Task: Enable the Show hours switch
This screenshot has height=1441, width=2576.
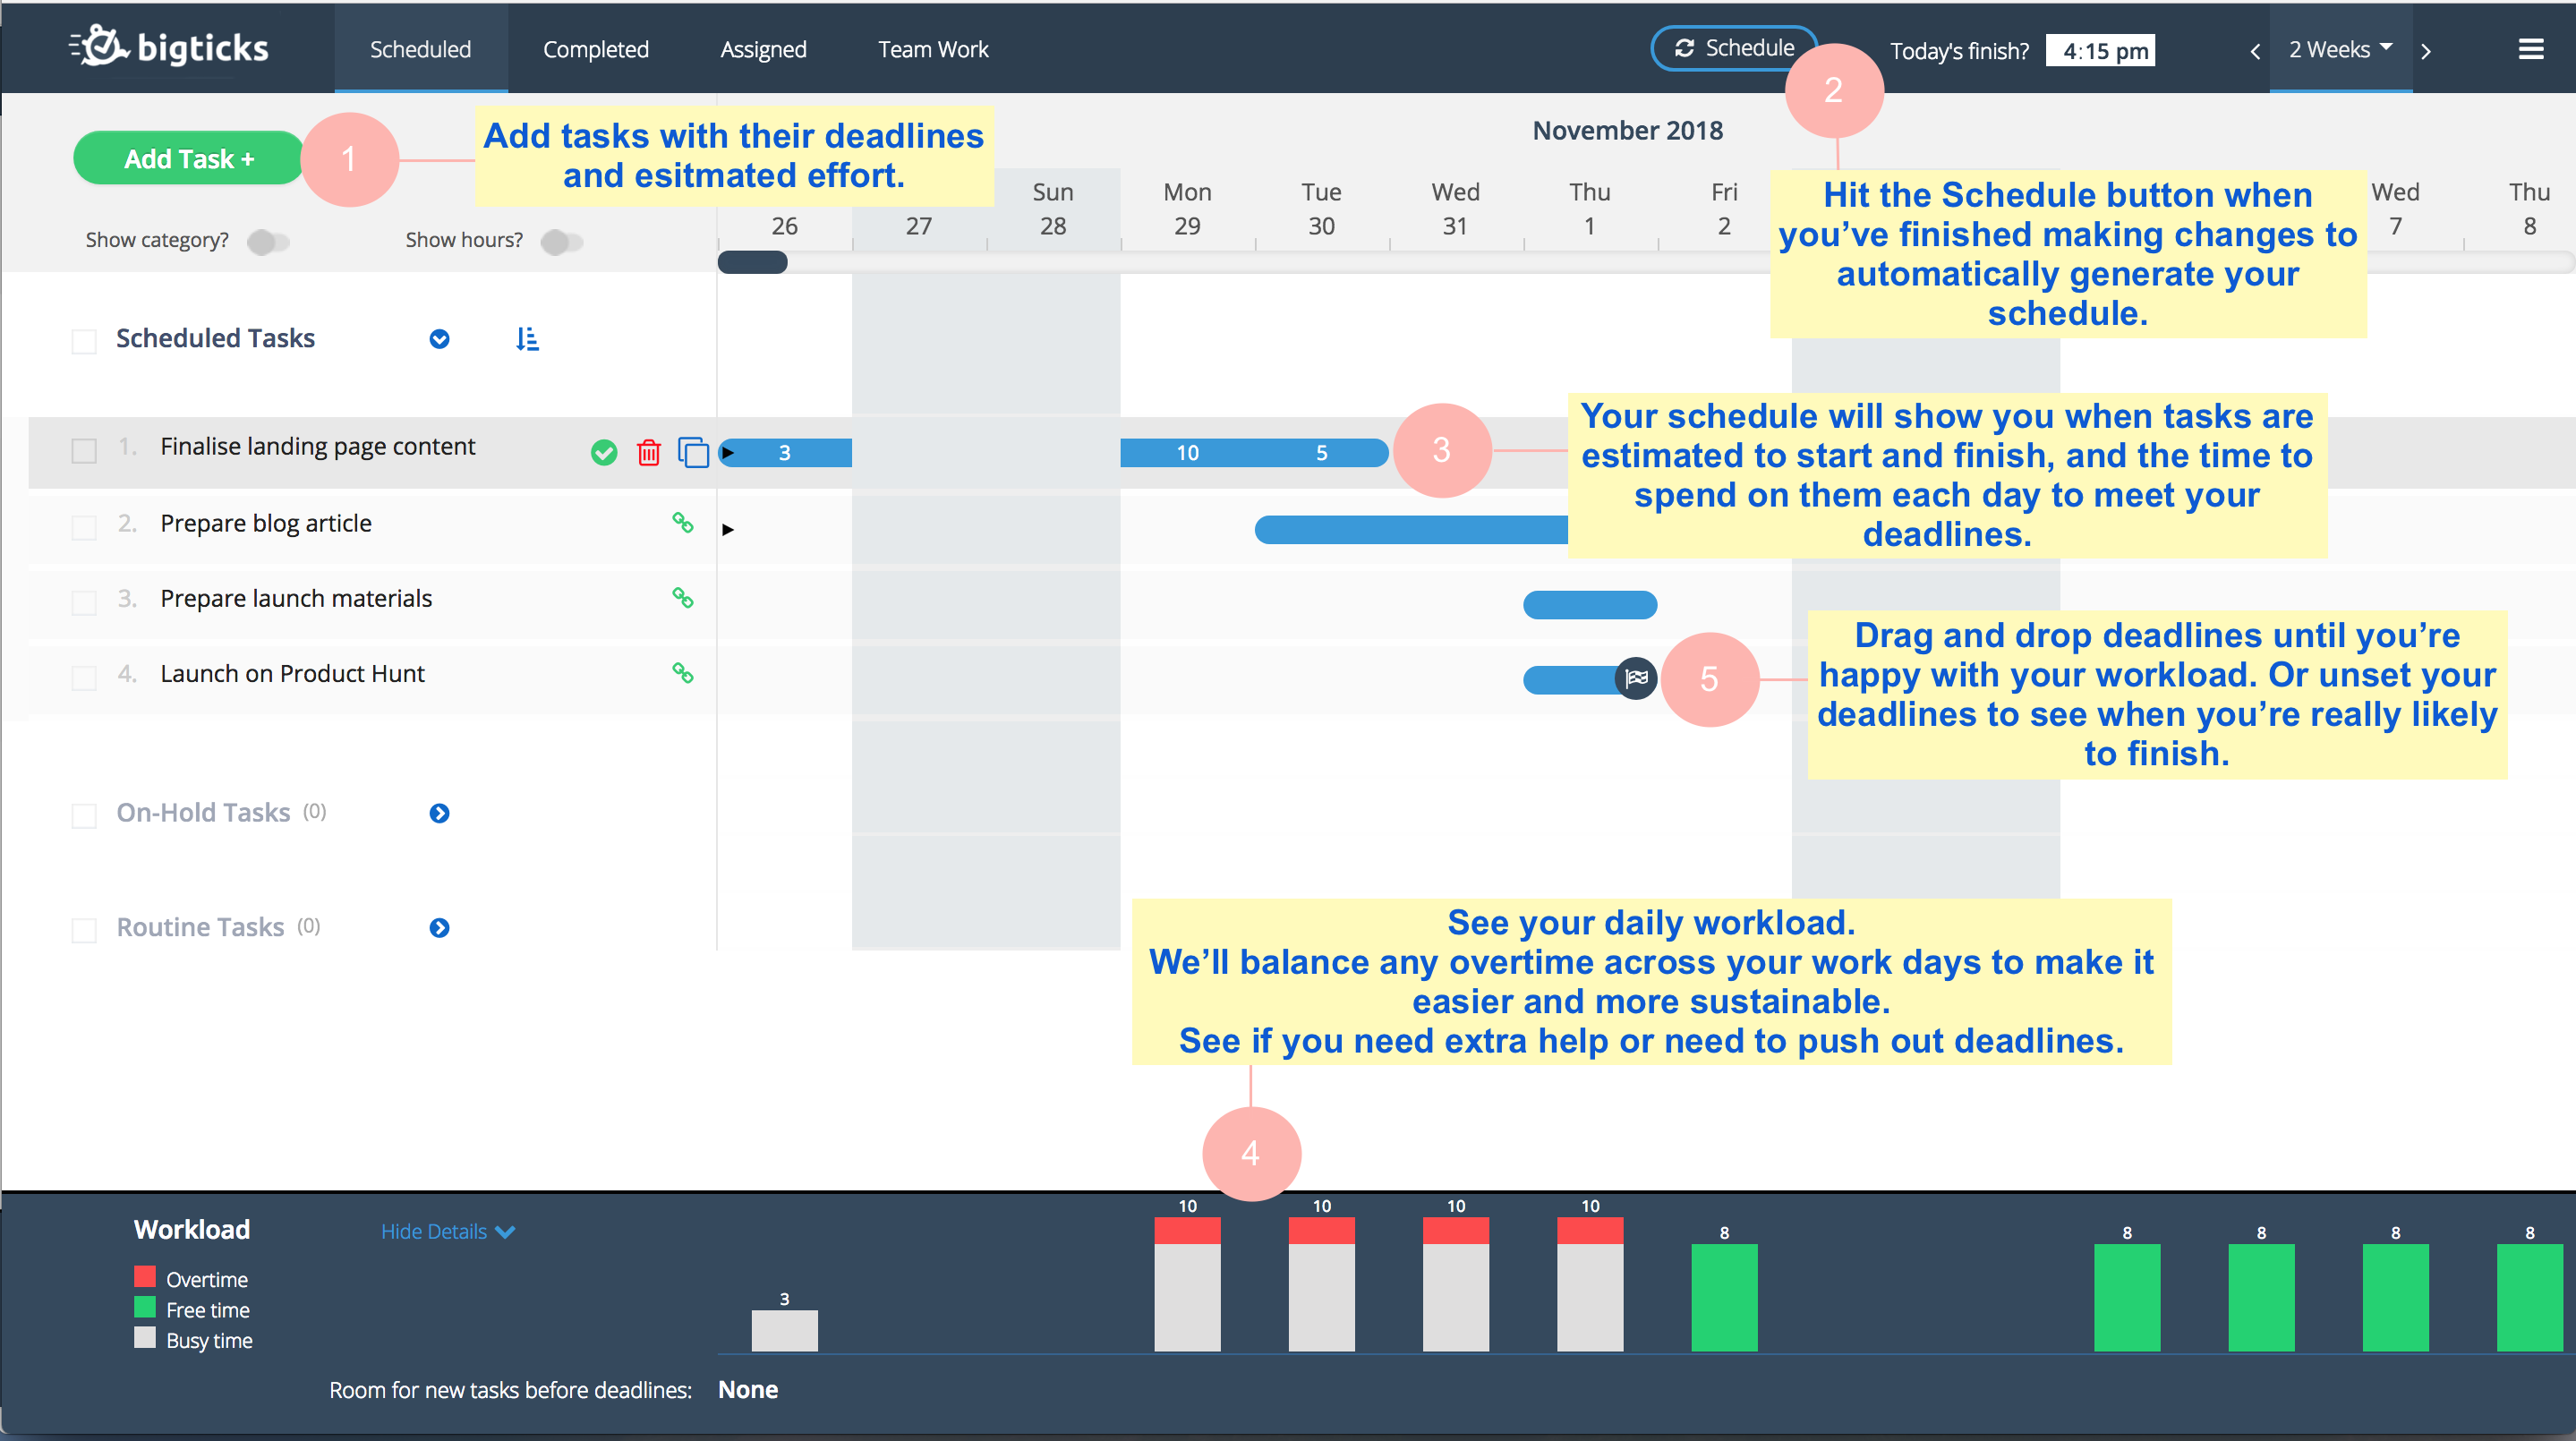Action: pyautogui.click(x=561, y=242)
